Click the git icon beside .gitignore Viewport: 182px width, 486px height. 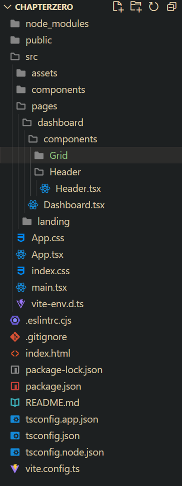pyautogui.click(x=15, y=337)
